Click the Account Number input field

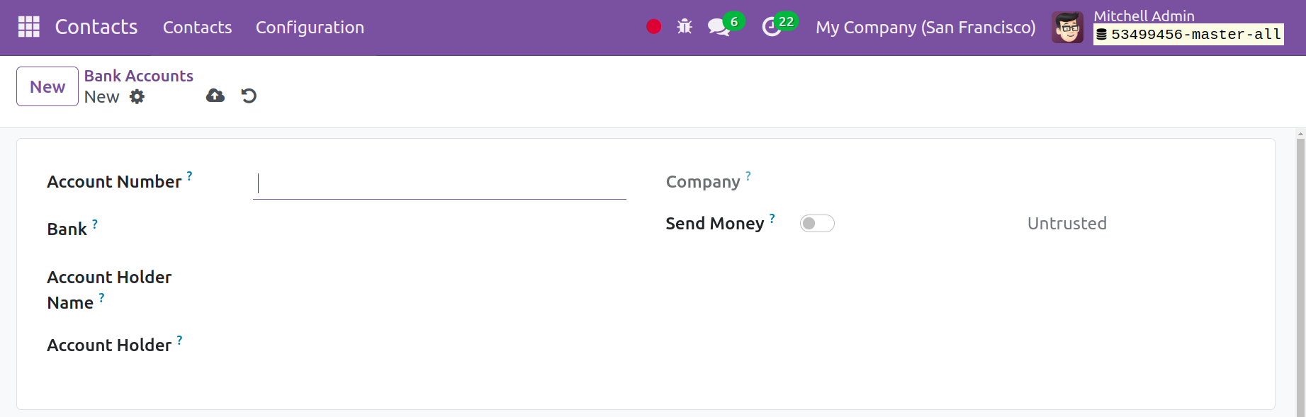(439, 183)
